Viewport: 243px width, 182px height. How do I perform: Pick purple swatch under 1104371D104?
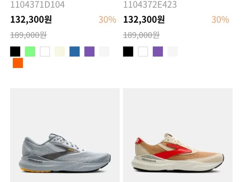pyautogui.click(x=89, y=51)
